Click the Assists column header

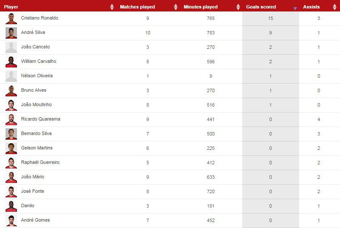(x=312, y=7)
